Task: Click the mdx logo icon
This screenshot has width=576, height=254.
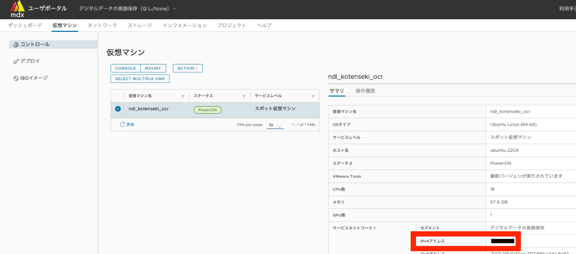Action: pyautogui.click(x=17, y=9)
